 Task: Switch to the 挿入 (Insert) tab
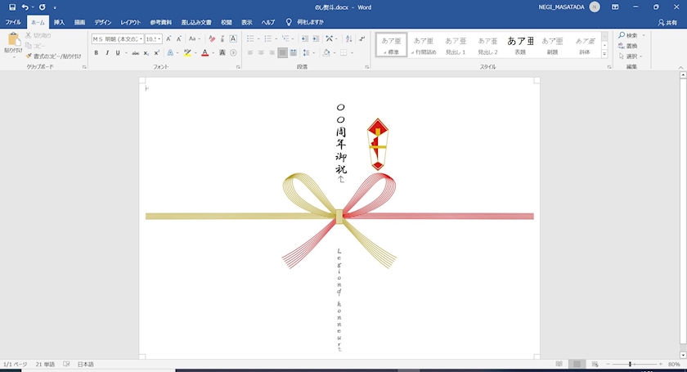click(x=59, y=22)
